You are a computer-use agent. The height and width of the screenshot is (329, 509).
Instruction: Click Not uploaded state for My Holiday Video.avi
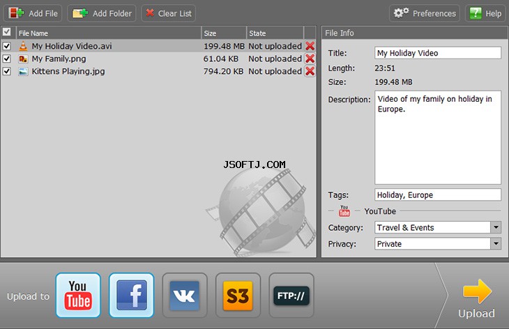pos(275,46)
